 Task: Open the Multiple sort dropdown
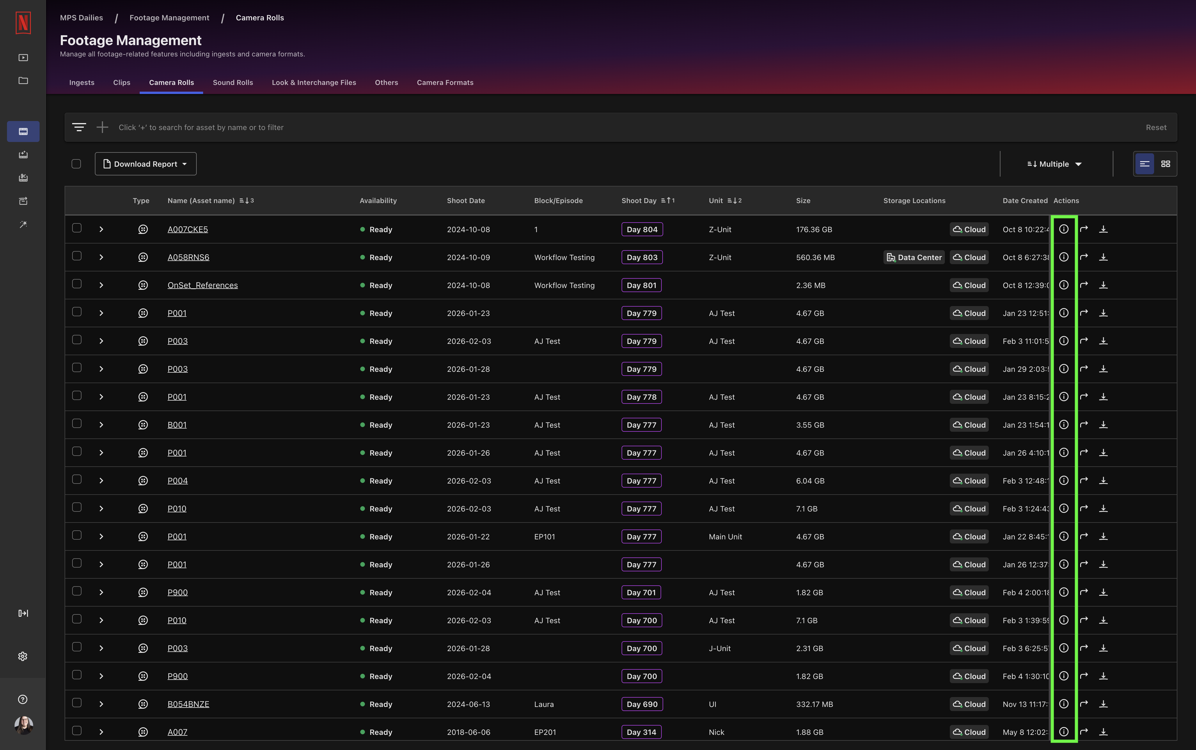pyautogui.click(x=1054, y=164)
